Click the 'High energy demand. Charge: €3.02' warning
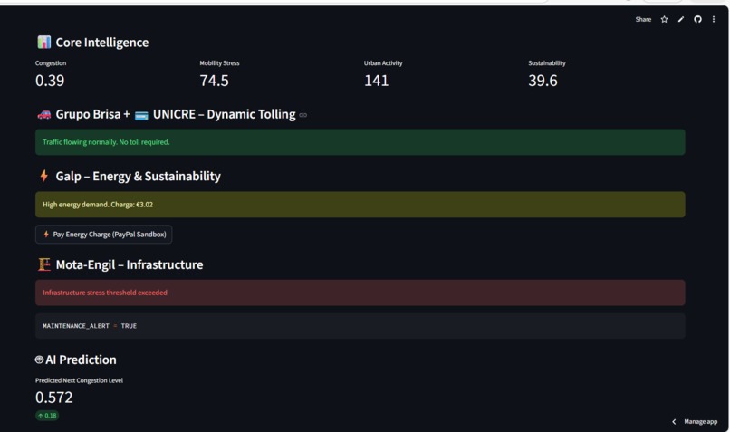Image resolution: width=730 pixels, height=432 pixels. 360,205
